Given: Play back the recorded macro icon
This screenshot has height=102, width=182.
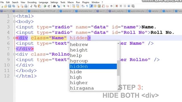Looking at the screenshot, I should (125, 6).
